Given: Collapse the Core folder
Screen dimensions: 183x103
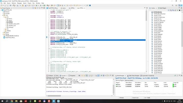Looking at the screenshot, I should (3, 15).
